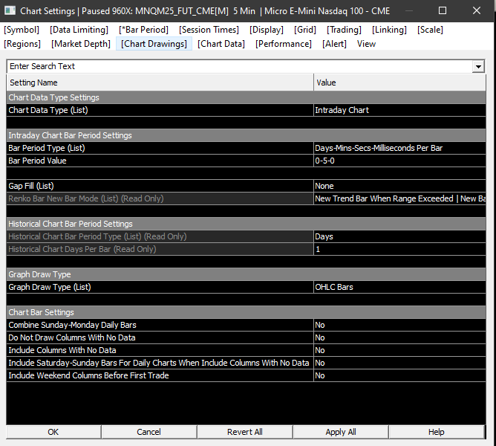Select the Graph Draw Type (List) label
This screenshot has width=496, height=446.
click(50, 287)
